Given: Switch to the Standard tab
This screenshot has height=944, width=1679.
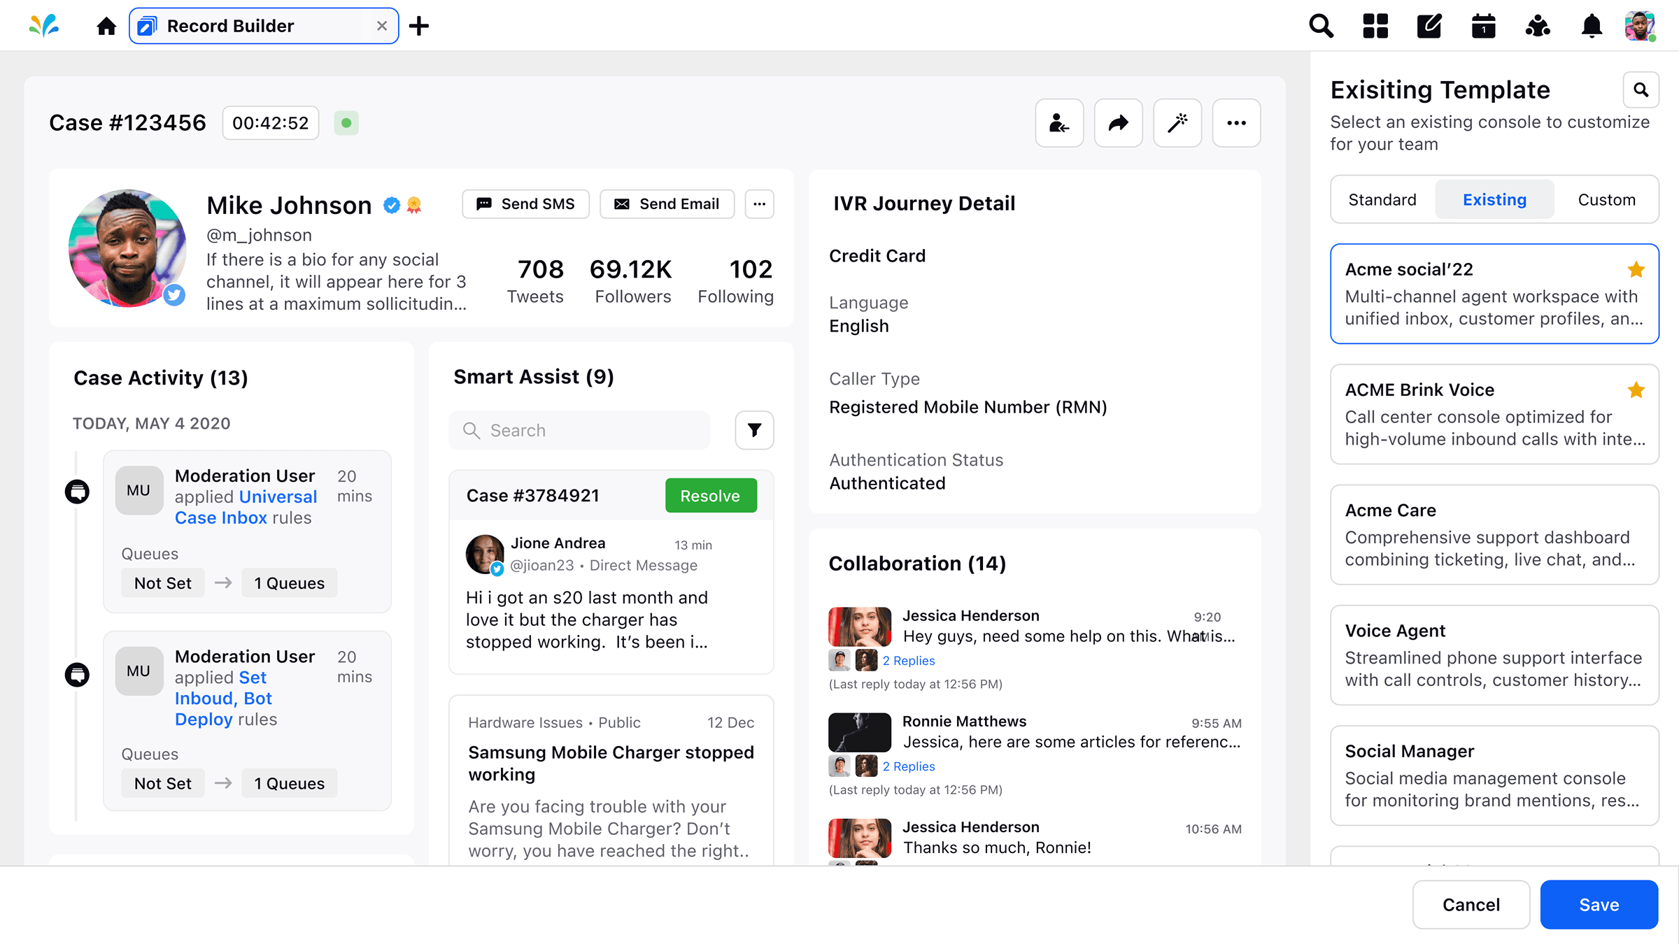Looking at the screenshot, I should [x=1382, y=200].
